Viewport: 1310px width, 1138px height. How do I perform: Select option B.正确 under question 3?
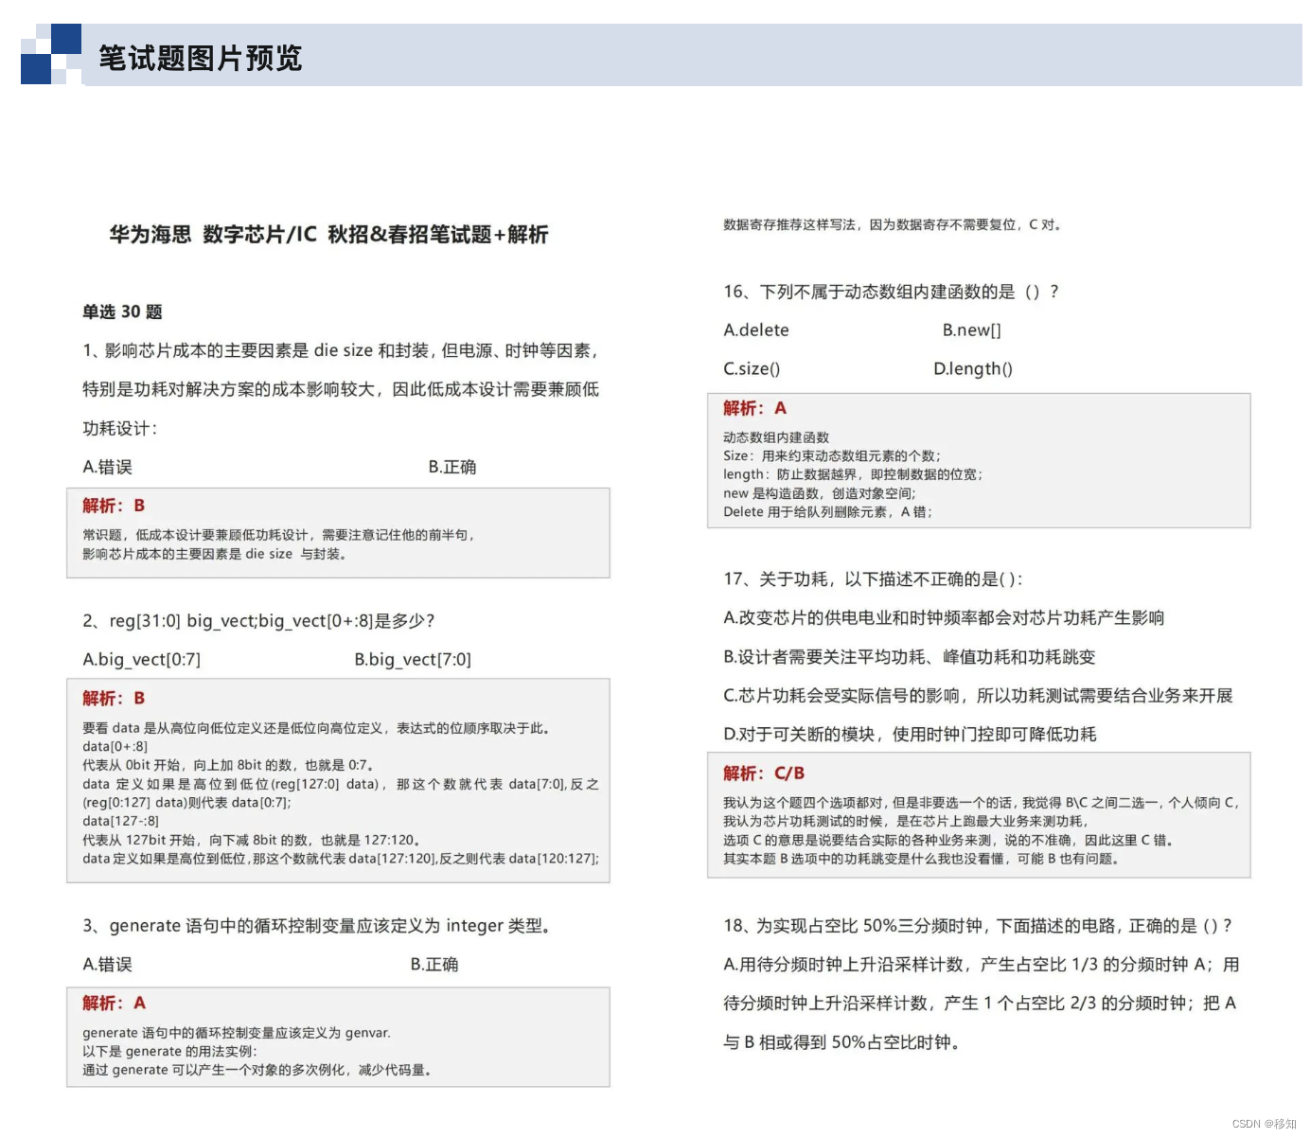tap(434, 965)
